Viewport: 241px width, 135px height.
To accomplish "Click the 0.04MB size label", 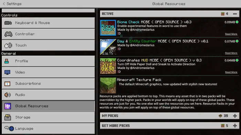I will tap(230, 60).
